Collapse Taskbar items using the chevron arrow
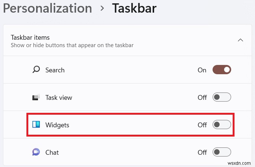The height and width of the screenshot is (167, 255). [x=240, y=40]
